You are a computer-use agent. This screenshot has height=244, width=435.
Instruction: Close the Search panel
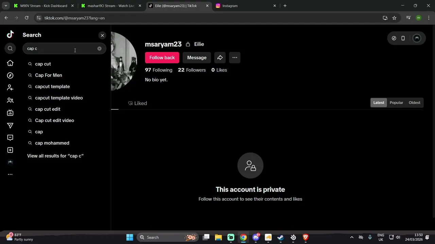tap(102, 35)
